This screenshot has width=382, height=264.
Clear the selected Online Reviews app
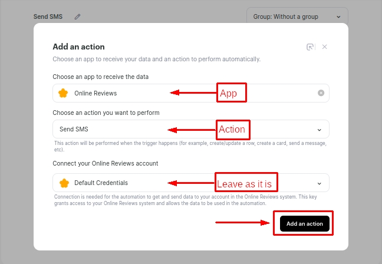point(321,93)
